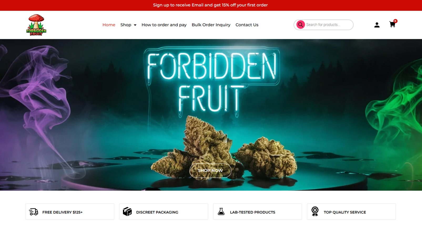Visit the Contact Us page
This screenshot has width=422, height=231.
(x=247, y=25)
